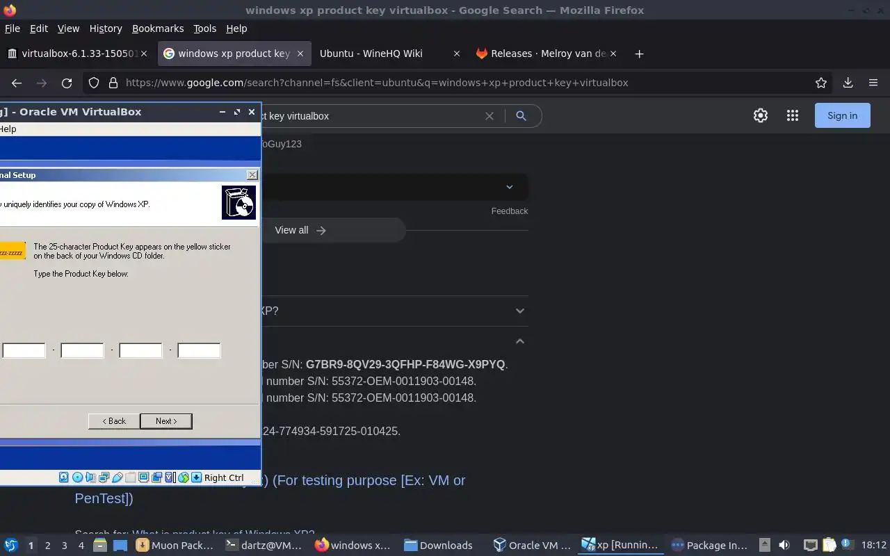Screen dimensions: 890x556
Task: Click the site padlock icon in URL bar
Action: (113, 83)
